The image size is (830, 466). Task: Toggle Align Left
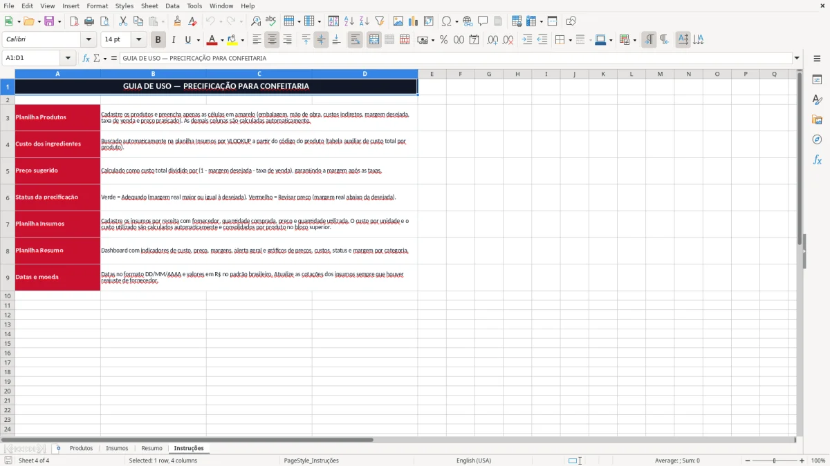[x=257, y=40]
